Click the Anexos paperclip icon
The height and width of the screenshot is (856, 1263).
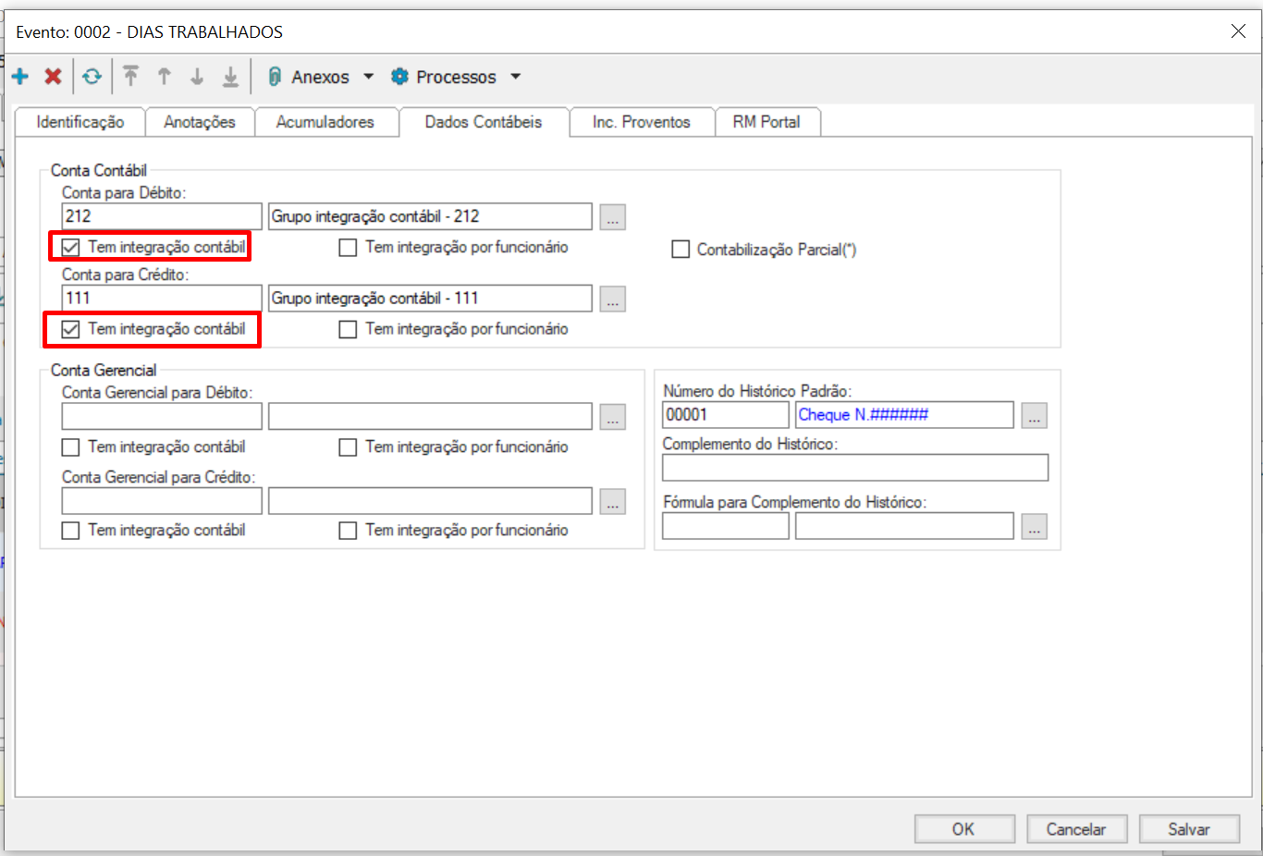(275, 77)
